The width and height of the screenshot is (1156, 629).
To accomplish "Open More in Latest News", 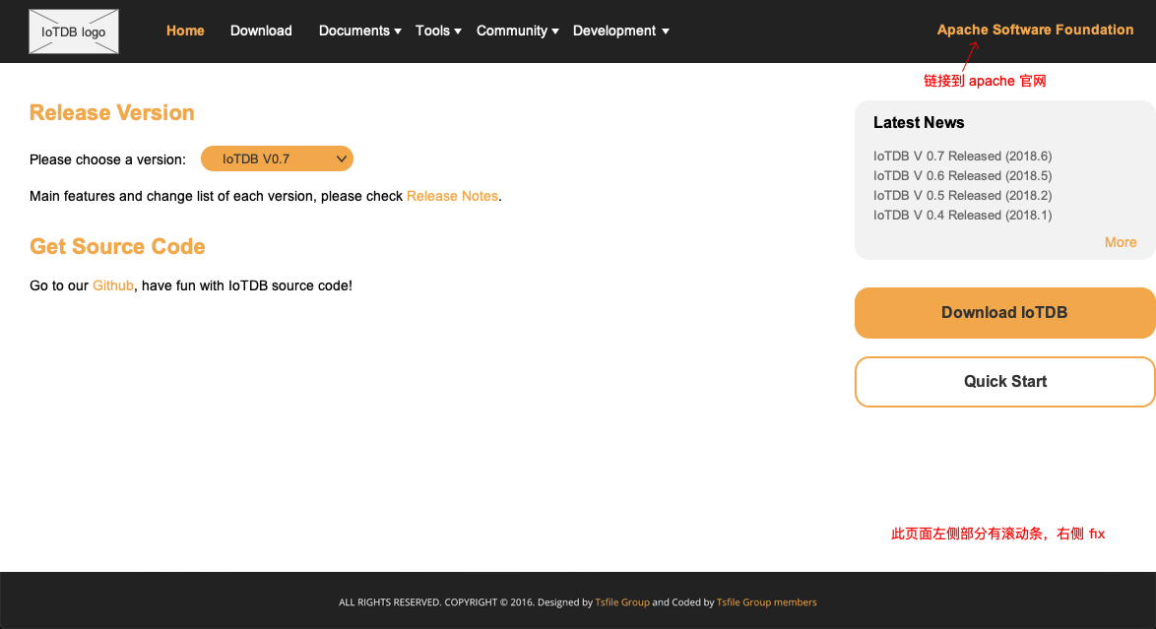I will coord(1120,242).
